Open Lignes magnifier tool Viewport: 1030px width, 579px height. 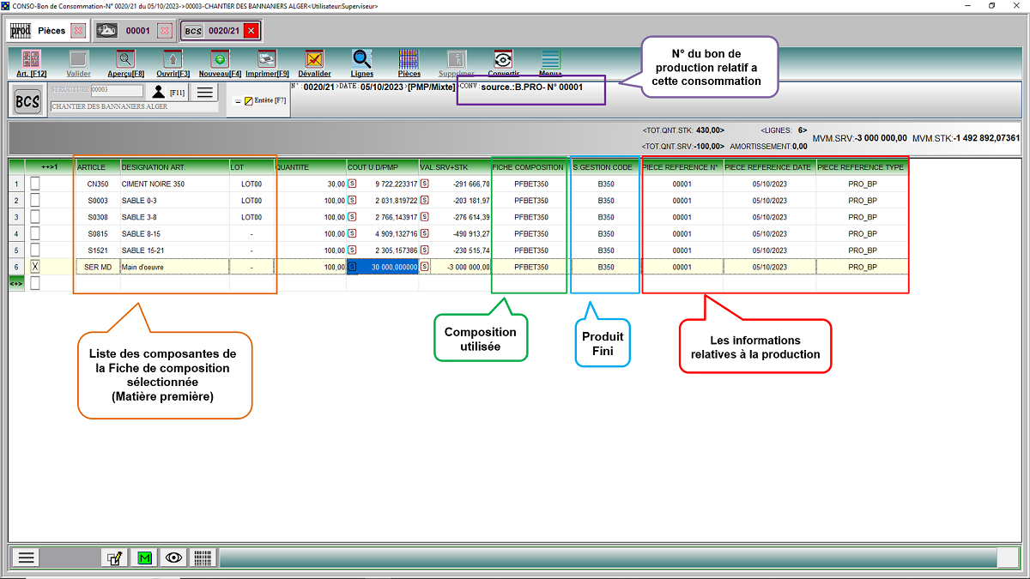coord(362,59)
